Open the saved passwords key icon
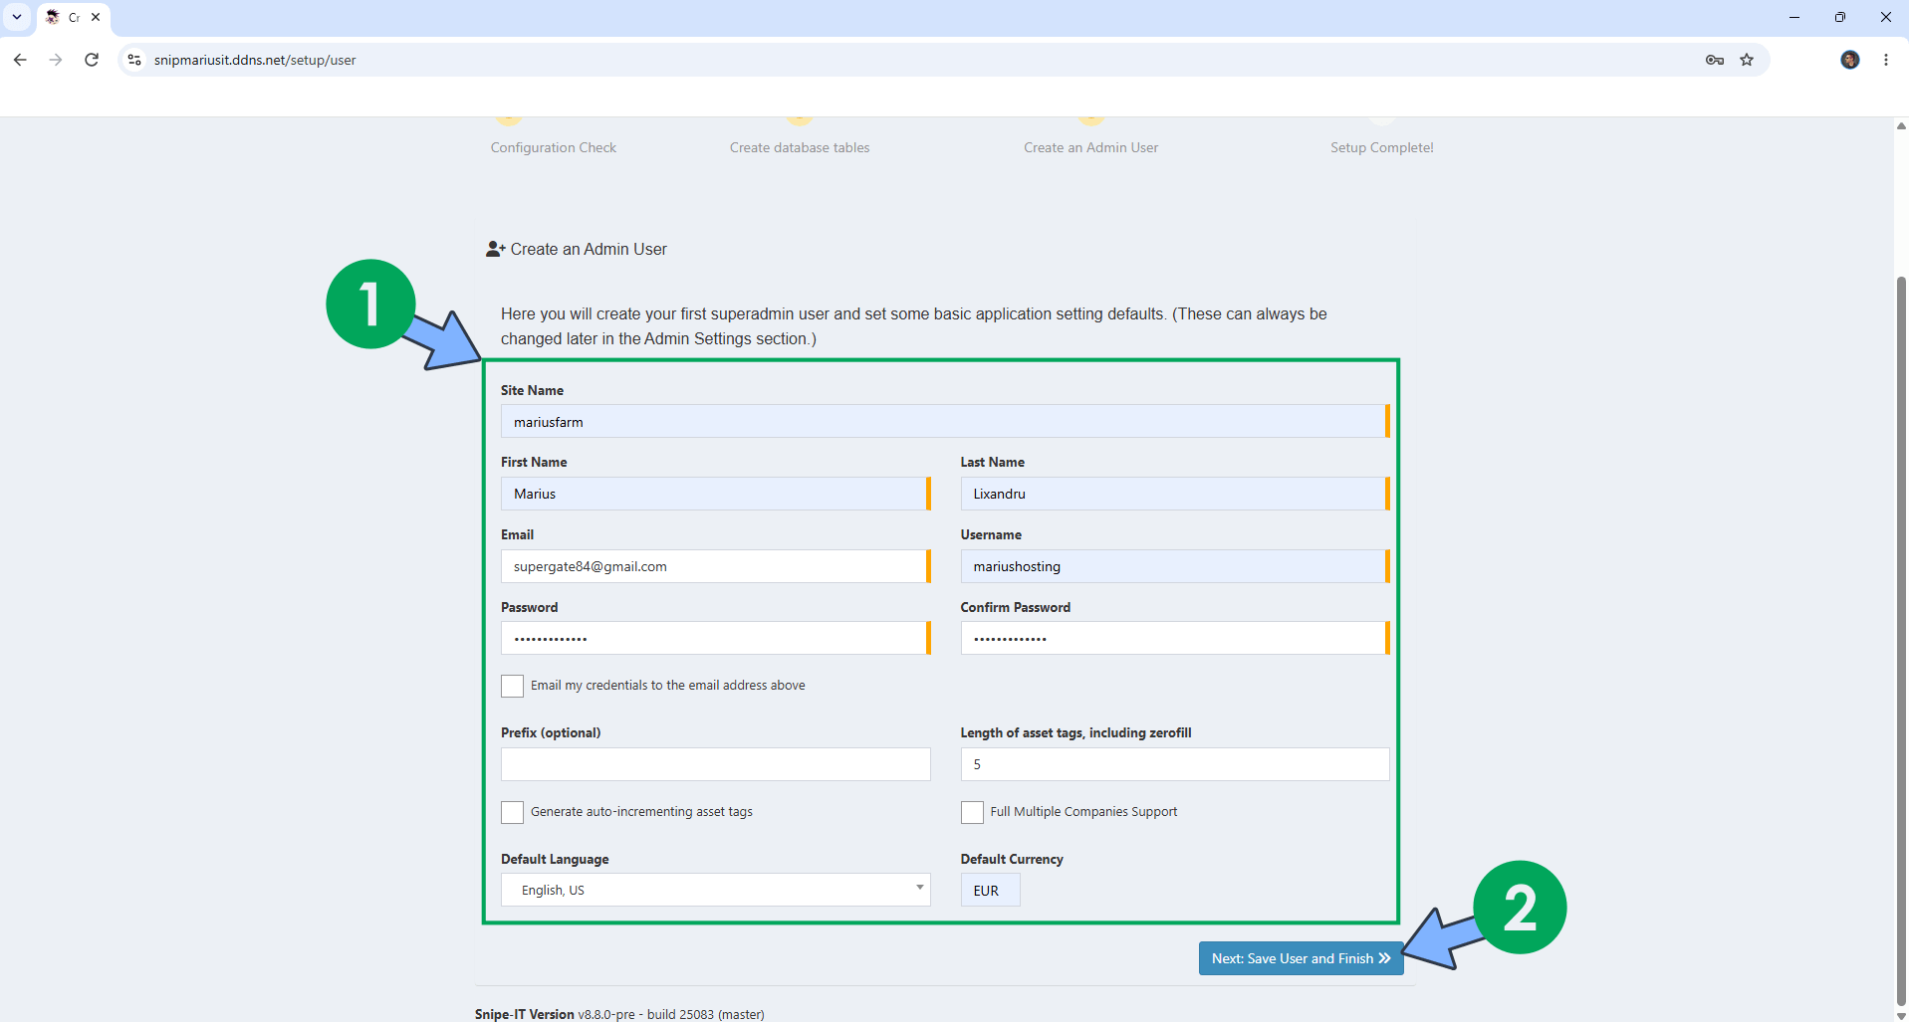 pyautogui.click(x=1714, y=60)
